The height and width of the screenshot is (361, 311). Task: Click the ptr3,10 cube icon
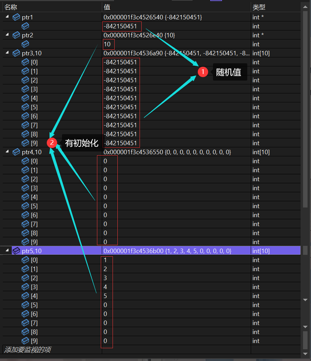pyautogui.click(x=16, y=53)
